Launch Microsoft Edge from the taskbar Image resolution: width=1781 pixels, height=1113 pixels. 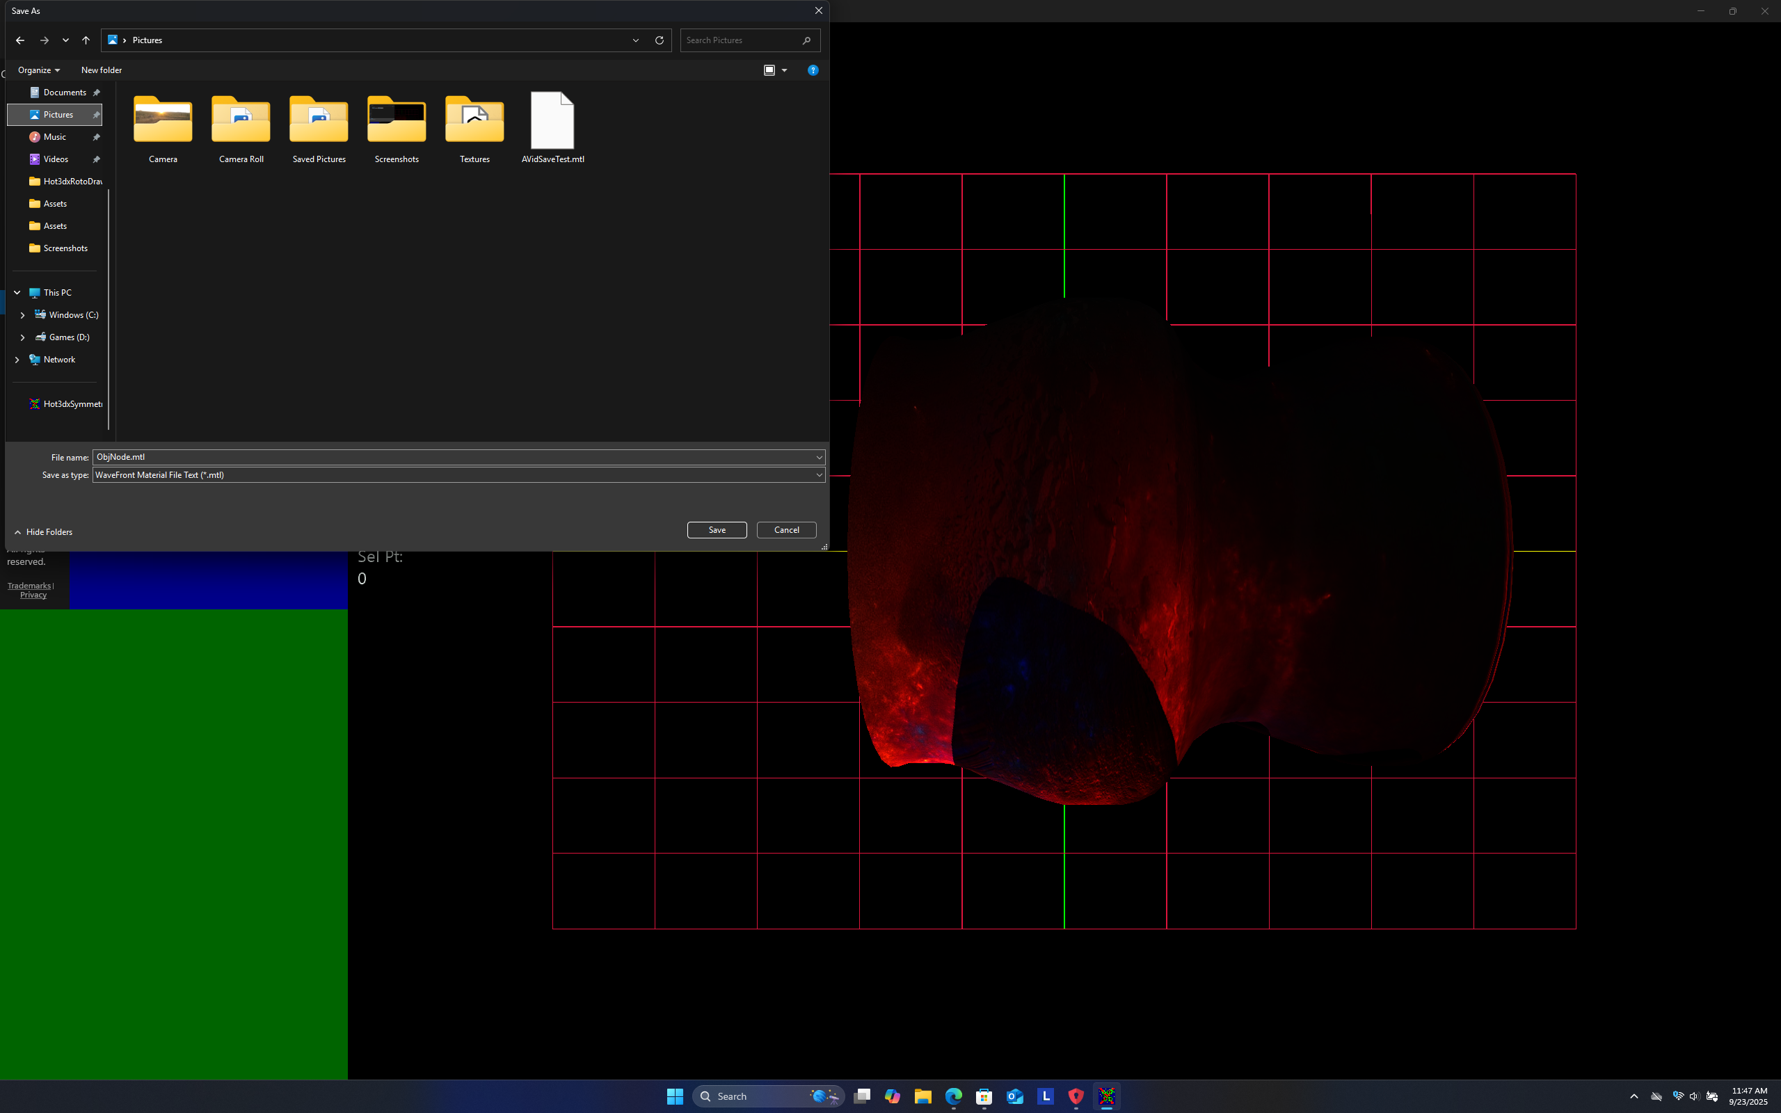(954, 1096)
